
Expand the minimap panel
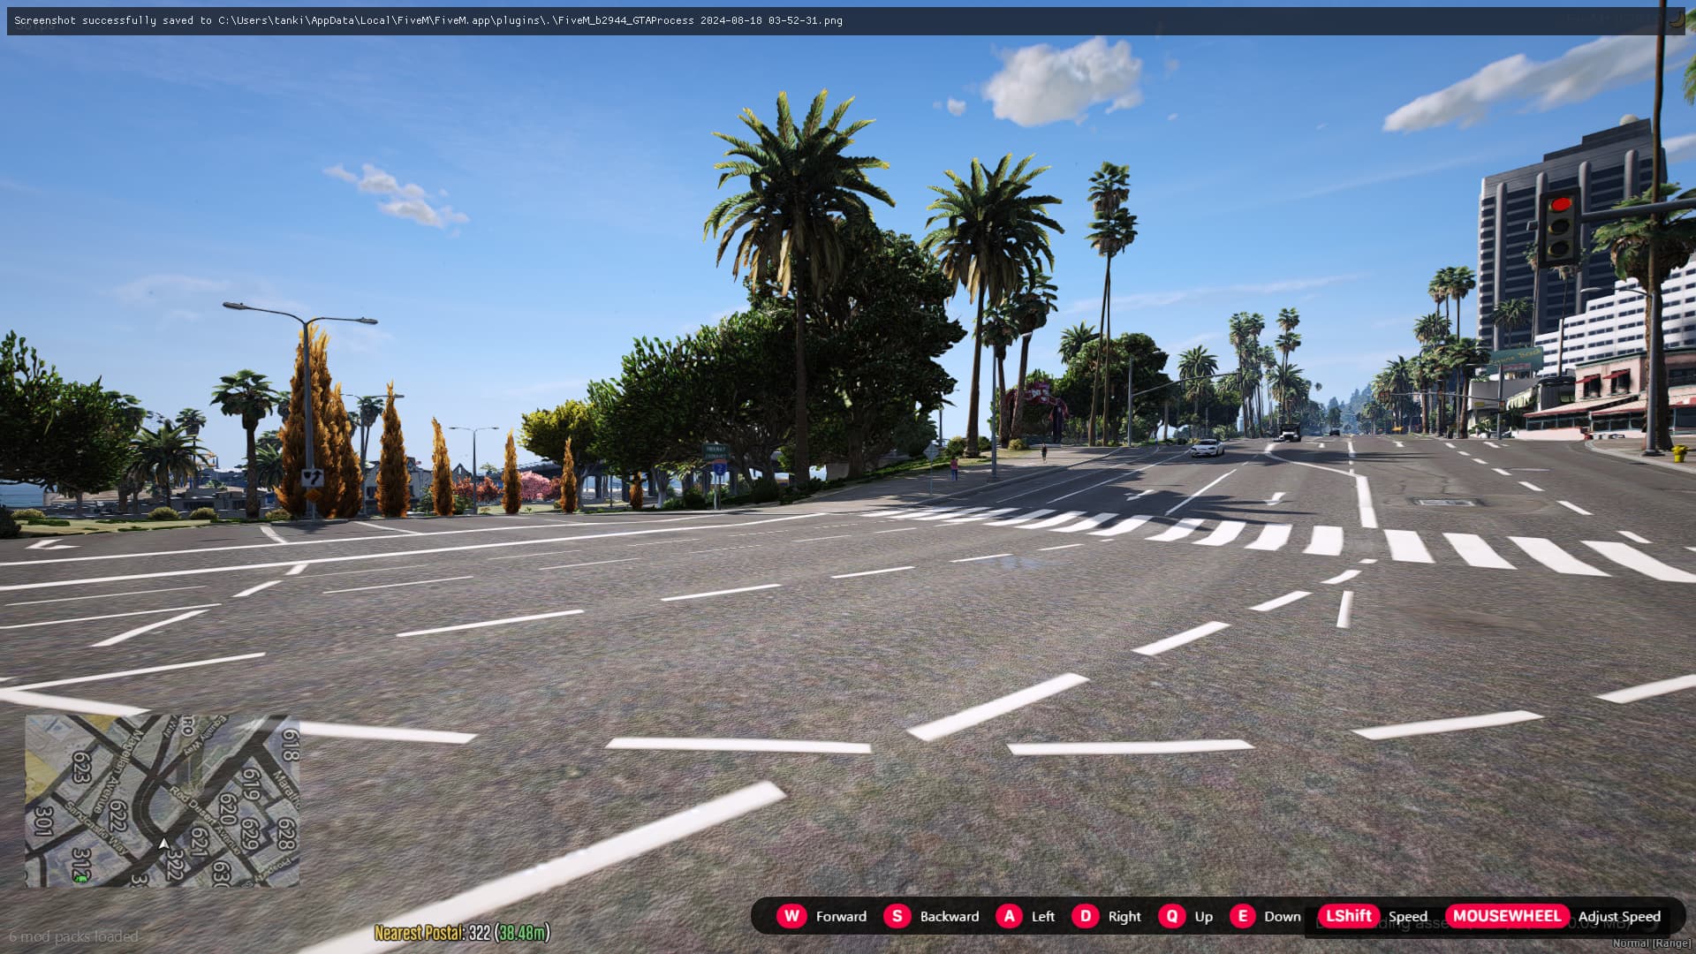click(x=162, y=799)
